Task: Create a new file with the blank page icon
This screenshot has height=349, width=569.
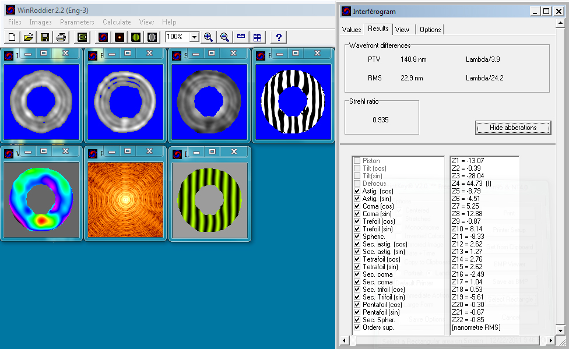Action: 12,37
